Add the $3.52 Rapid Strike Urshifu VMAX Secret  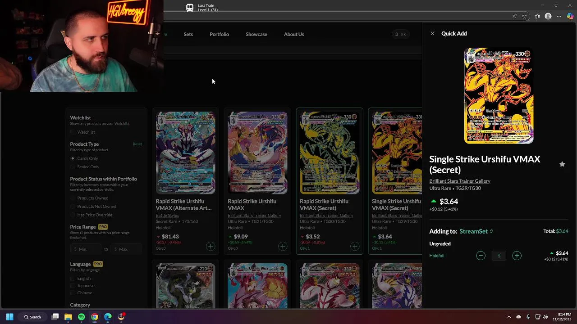(x=355, y=246)
